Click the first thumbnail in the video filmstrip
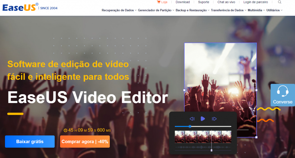Viewport: 295px width, 158px height. point(180,137)
